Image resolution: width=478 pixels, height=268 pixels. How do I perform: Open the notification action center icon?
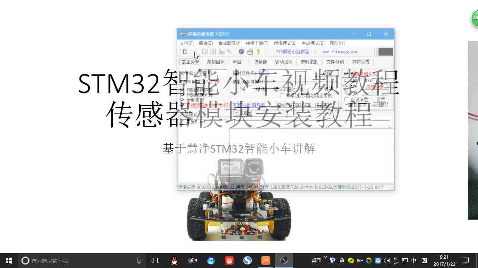[x=466, y=261]
